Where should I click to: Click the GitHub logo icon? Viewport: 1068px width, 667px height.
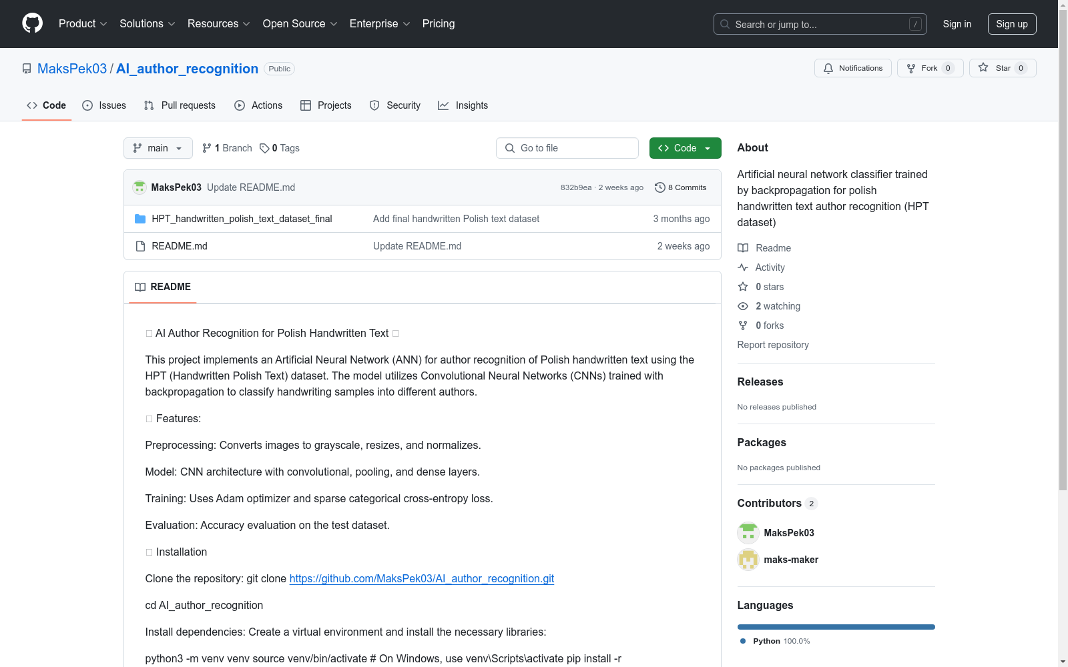(x=32, y=23)
